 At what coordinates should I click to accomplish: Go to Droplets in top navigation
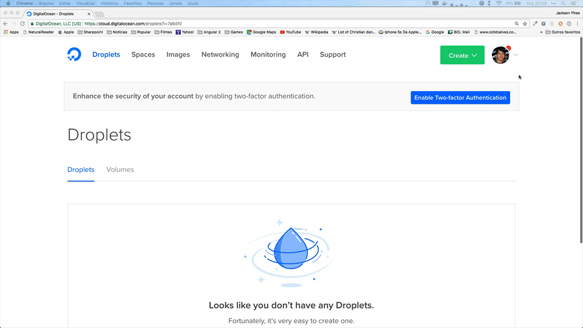106,55
